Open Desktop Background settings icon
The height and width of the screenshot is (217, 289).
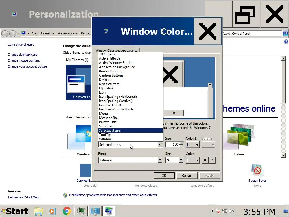[x=86, y=170]
